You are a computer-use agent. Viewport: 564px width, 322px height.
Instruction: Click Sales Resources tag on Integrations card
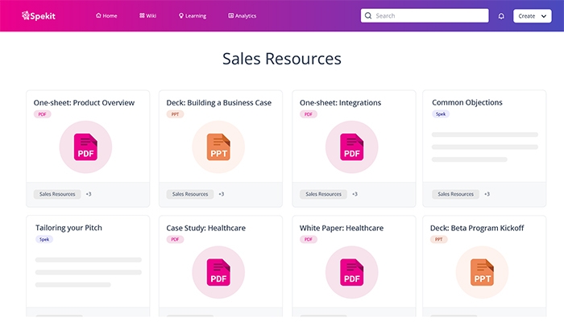tap(323, 194)
